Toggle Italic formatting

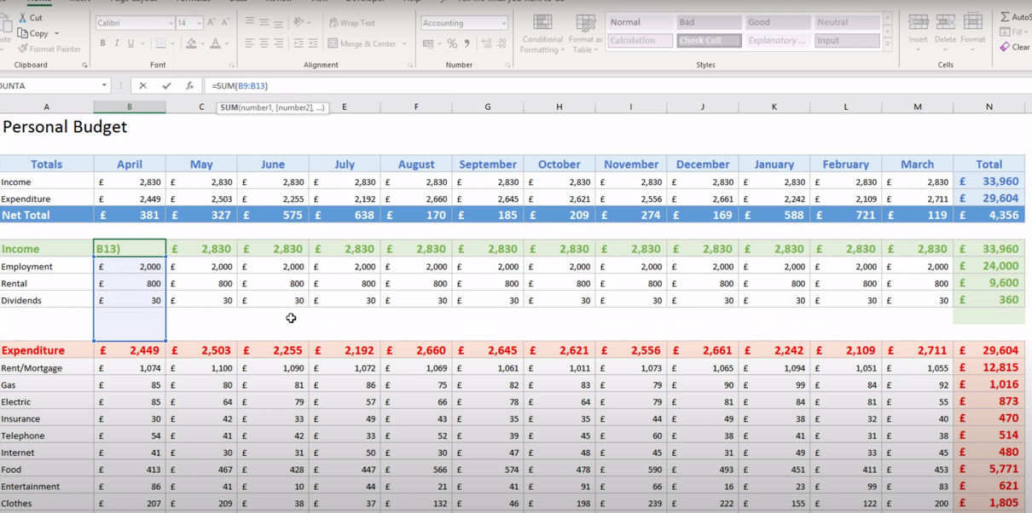click(117, 43)
